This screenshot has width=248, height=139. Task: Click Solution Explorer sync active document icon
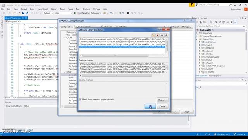[x=216, y=22]
